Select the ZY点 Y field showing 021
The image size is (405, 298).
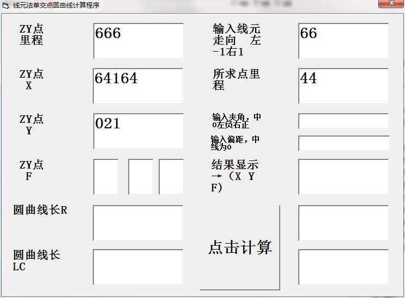tap(138, 131)
